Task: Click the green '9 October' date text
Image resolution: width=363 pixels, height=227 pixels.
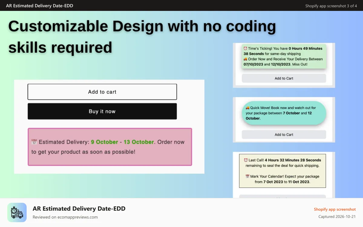Action: 104,142
